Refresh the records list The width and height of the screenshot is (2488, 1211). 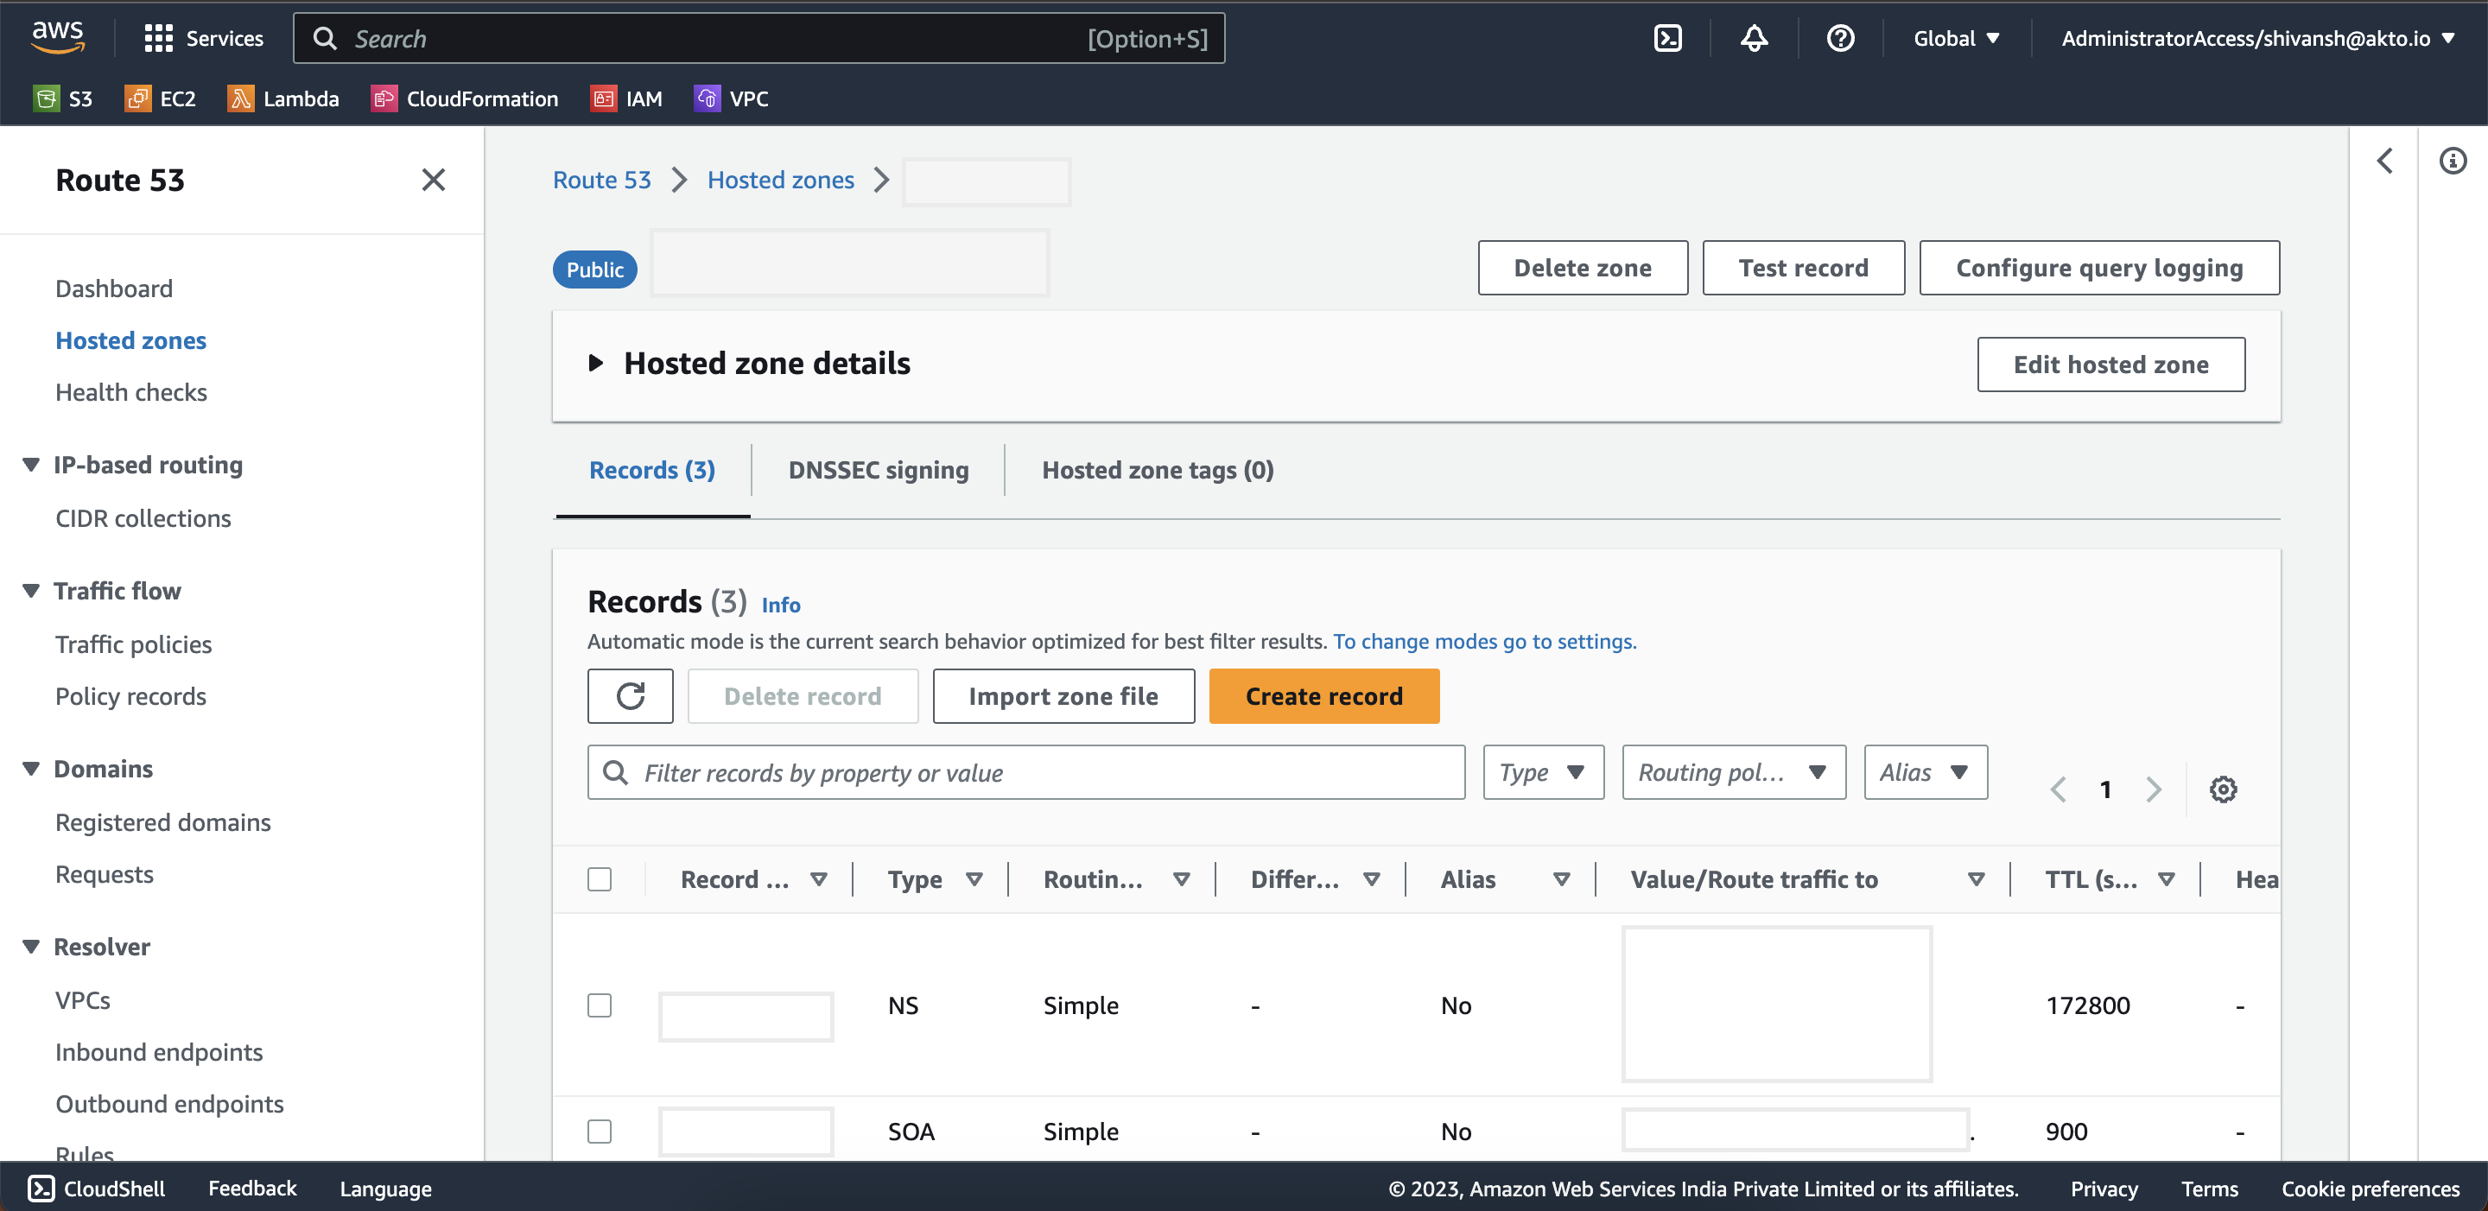[x=630, y=695]
